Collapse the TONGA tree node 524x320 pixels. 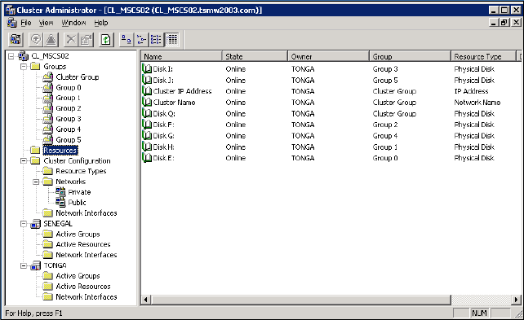[24, 265]
